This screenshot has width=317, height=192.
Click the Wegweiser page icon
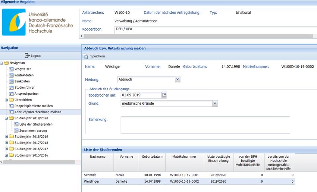11,69
